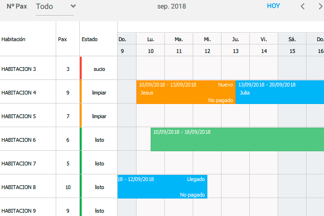This screenshot has height=216, width=324.
Task: Click the 'limpiar' status of Habitacion 4
Action: [x=99, y=93]
